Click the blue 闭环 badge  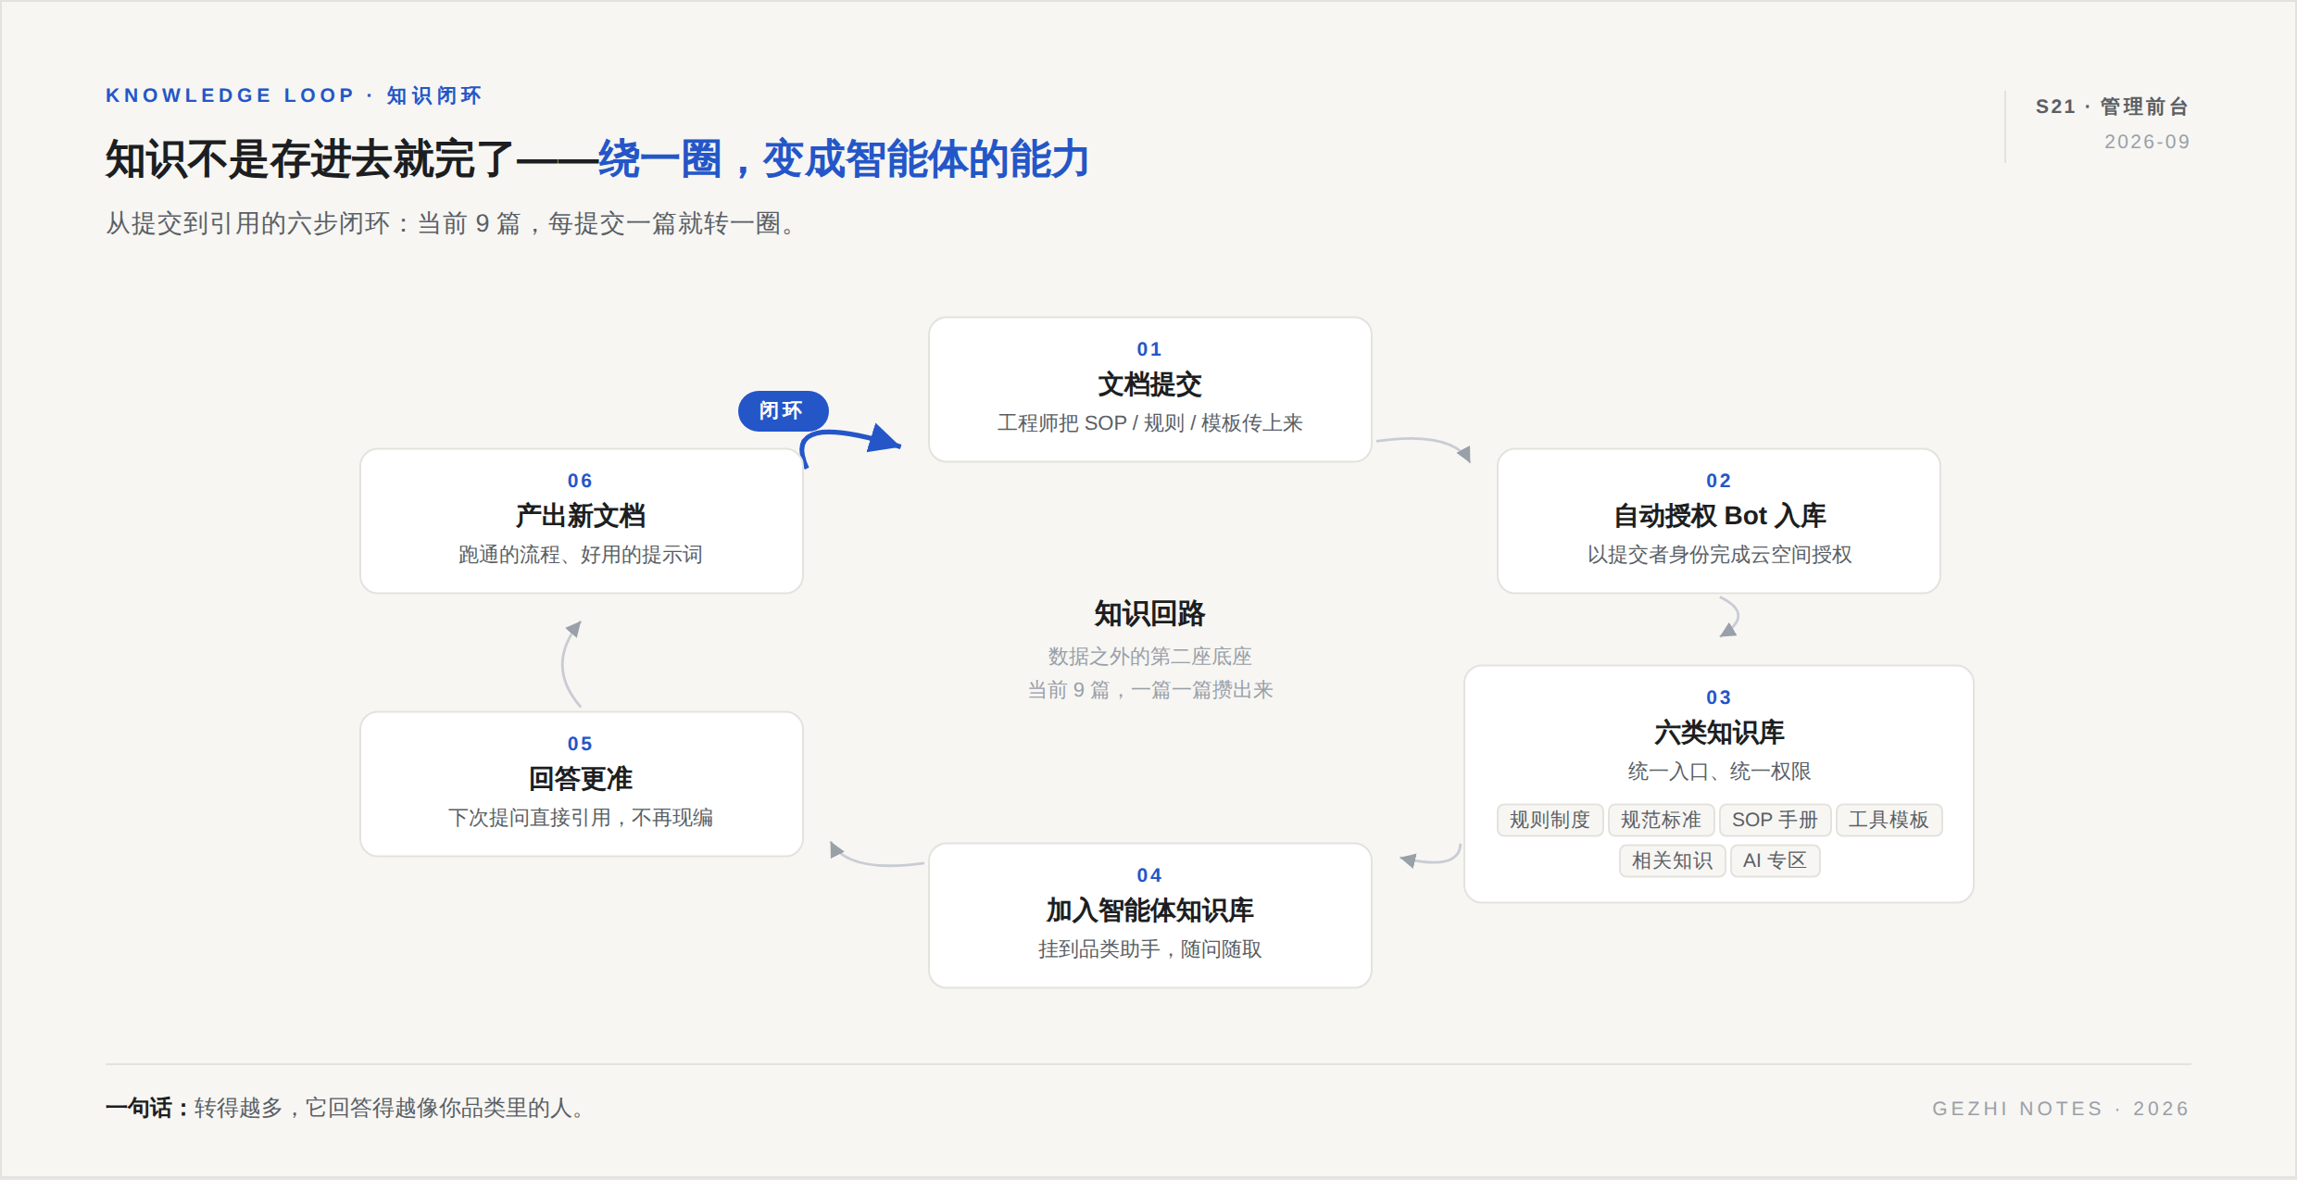(783, 410)
